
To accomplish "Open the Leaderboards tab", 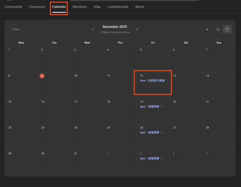I will pyautogui.click(x=118, y=7).
